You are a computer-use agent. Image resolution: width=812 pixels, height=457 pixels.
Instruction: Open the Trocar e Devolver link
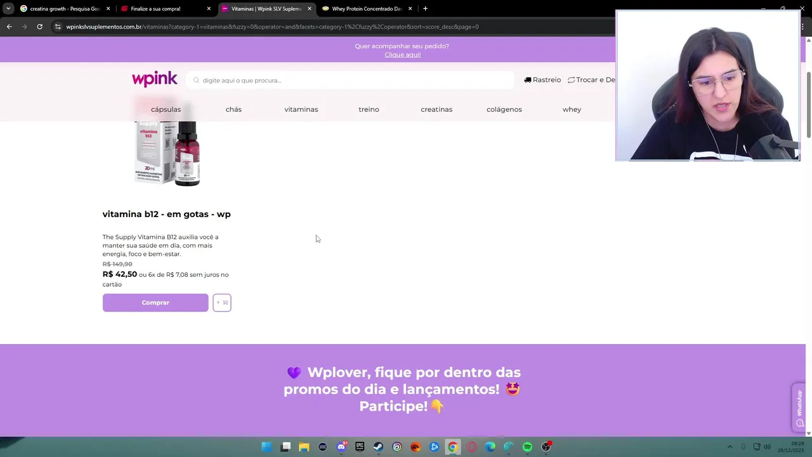tap(591, 80)
